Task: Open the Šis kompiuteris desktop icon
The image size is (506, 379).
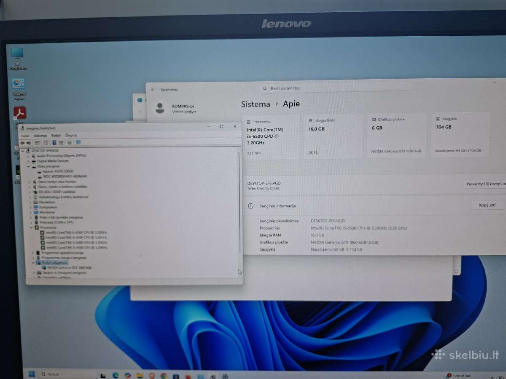Action: click(x=17, y=59)
